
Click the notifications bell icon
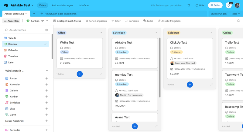229,5
